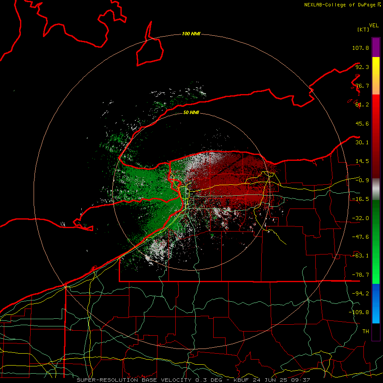
Task: Click the 61.2 legend value
Action: (x=362, y=105)
